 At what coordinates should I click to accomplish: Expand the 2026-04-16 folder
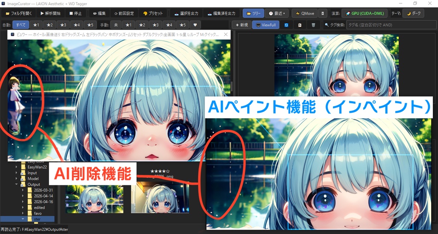[23, 202]
